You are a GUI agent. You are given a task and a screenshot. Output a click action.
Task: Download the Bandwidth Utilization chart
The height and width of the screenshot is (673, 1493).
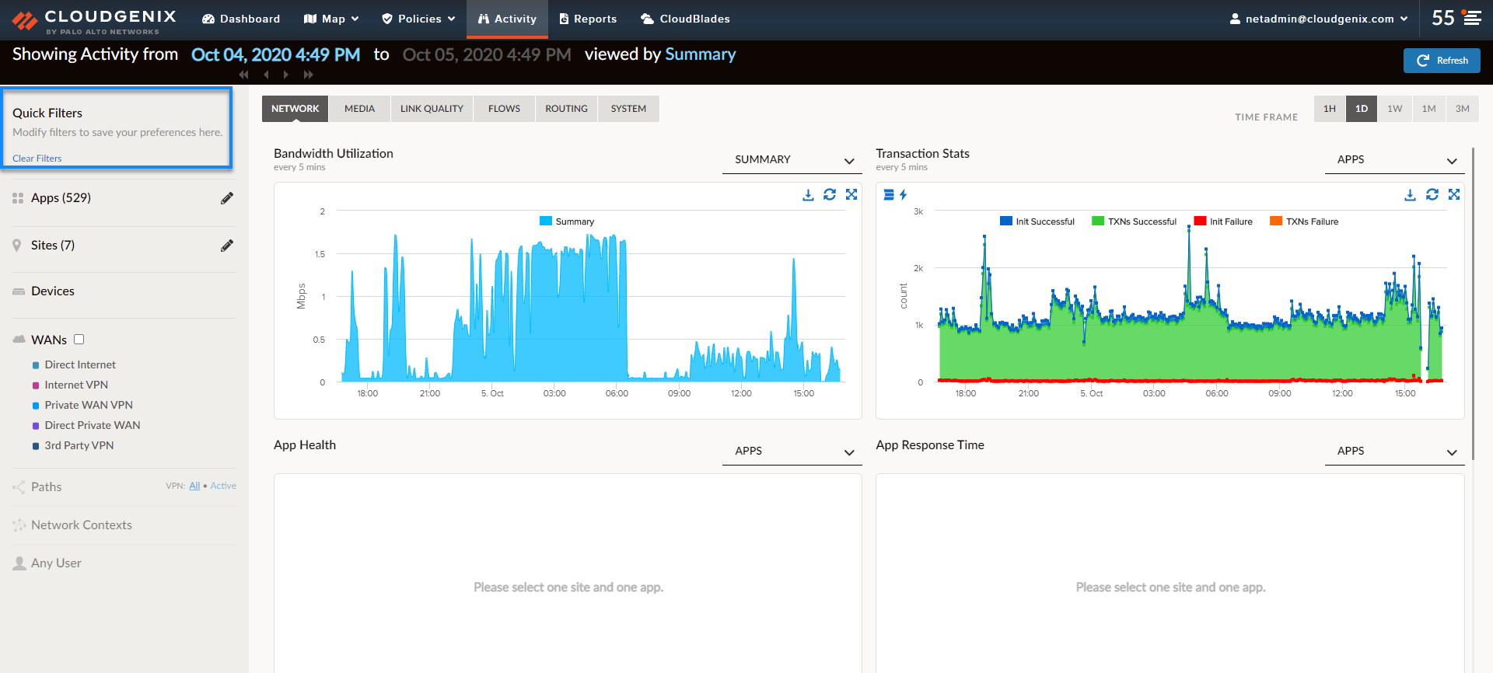808,195
